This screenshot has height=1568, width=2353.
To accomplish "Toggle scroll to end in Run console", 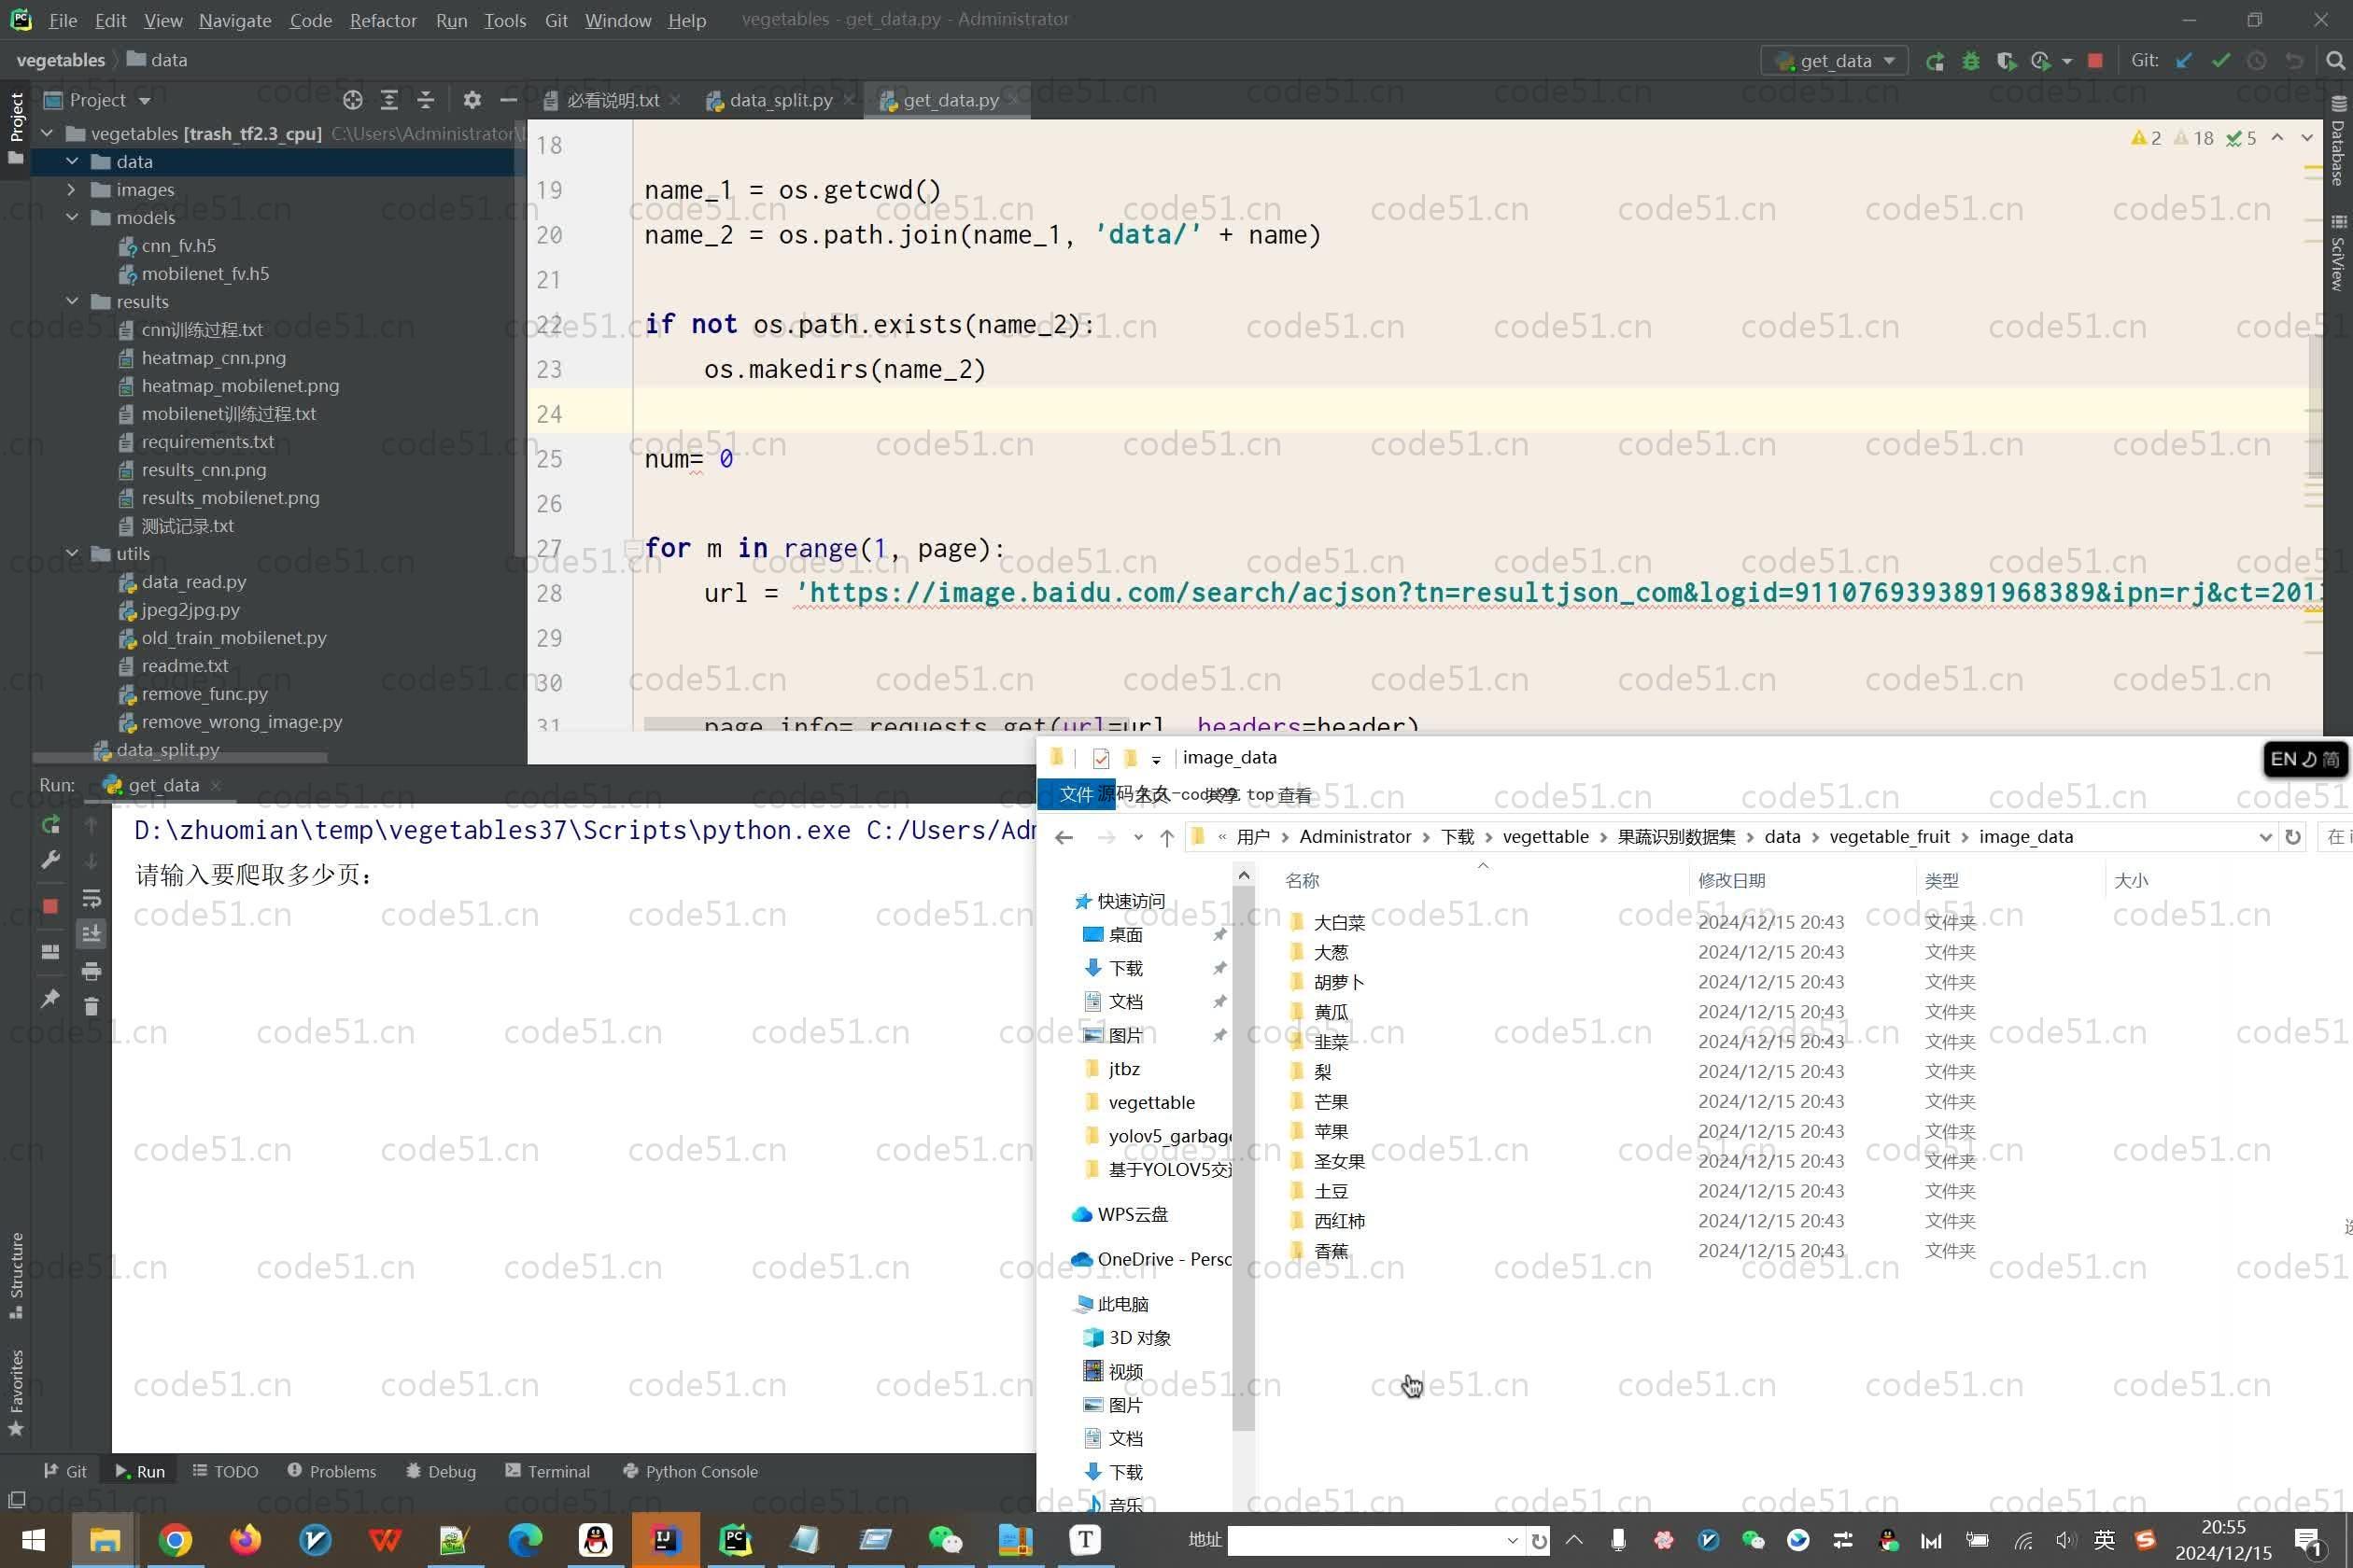I will coord(92,934).
